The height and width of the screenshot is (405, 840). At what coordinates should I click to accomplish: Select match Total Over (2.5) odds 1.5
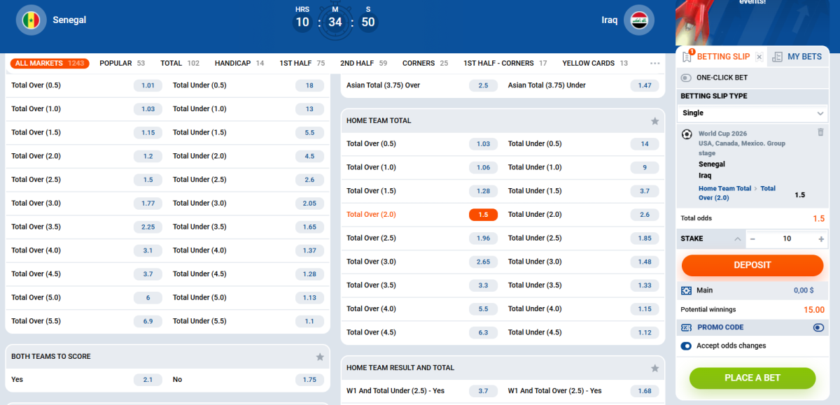(148, 180)
